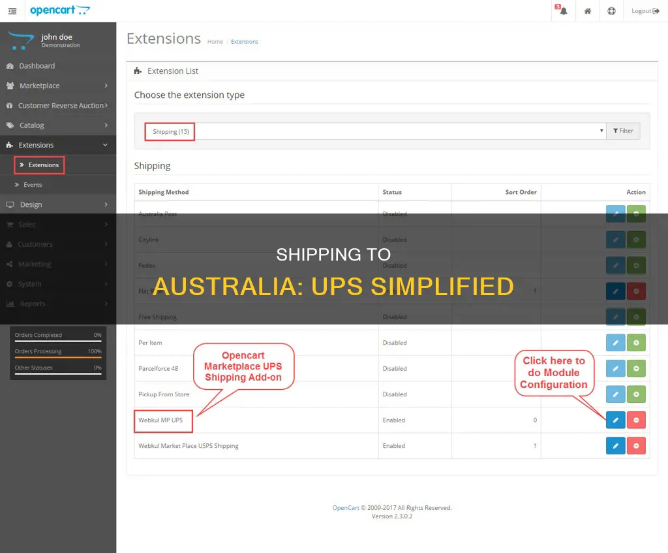
Task: Click the Sort Order column header
Action: click(x=521, y=193)
